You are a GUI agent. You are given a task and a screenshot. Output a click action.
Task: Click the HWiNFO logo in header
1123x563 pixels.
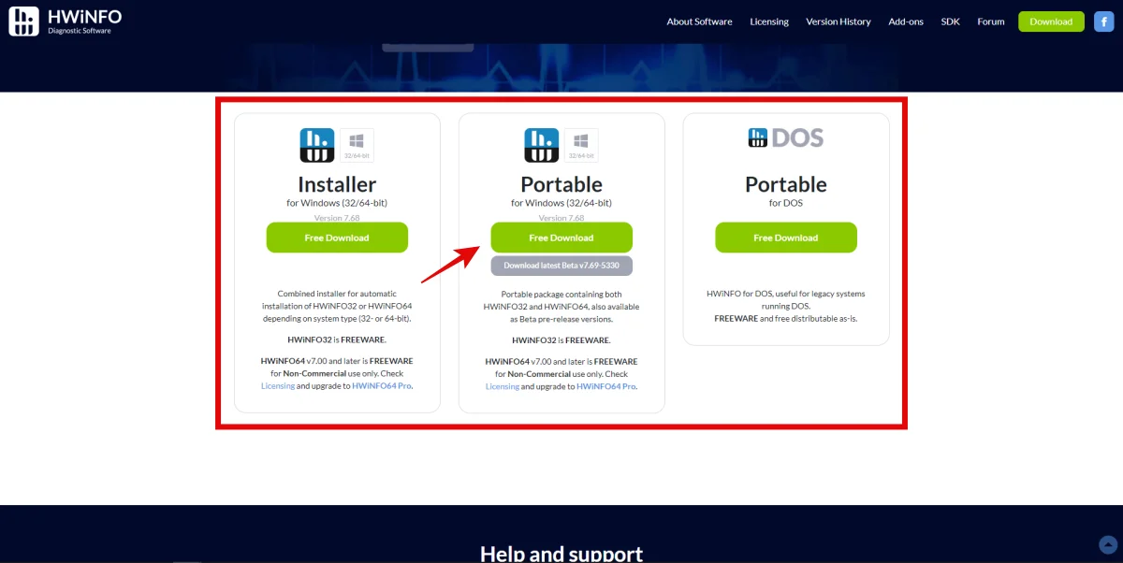tap(66, 21)
